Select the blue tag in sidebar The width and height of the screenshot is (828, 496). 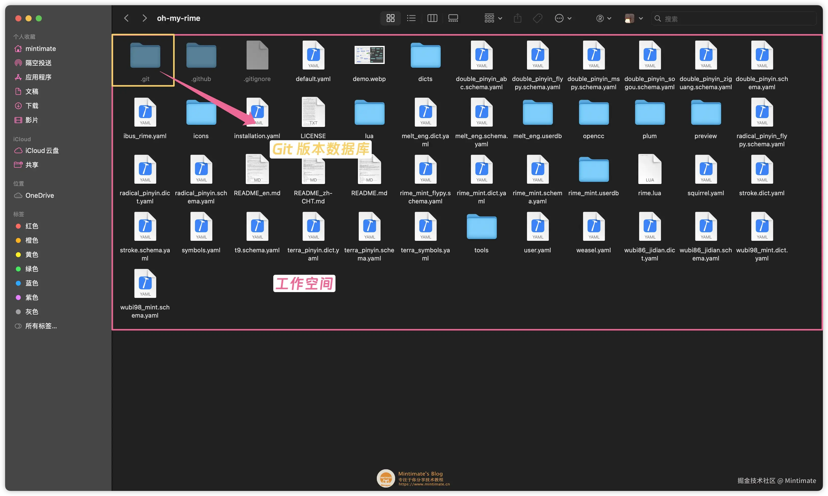coord(32,283)
